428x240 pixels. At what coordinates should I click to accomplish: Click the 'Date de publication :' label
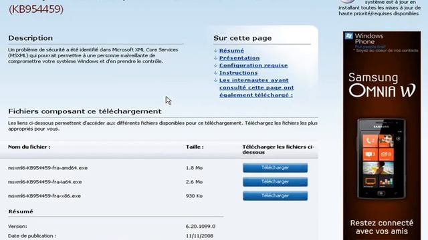(x=32, y=236)
